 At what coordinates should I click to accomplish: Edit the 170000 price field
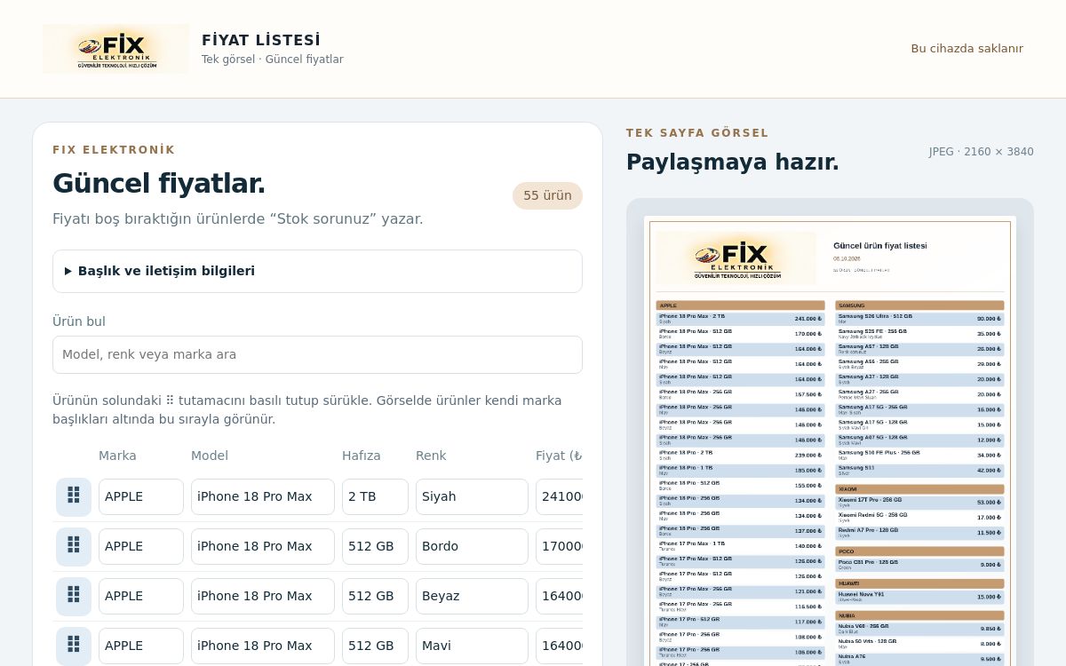point(560,547)
